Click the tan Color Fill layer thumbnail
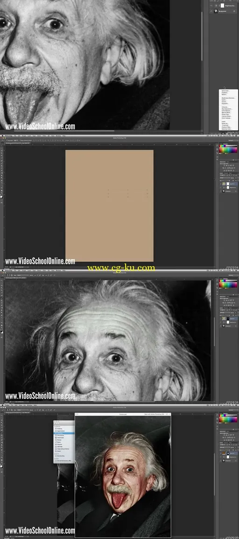239x539 pixels. (x=224, y=184)
